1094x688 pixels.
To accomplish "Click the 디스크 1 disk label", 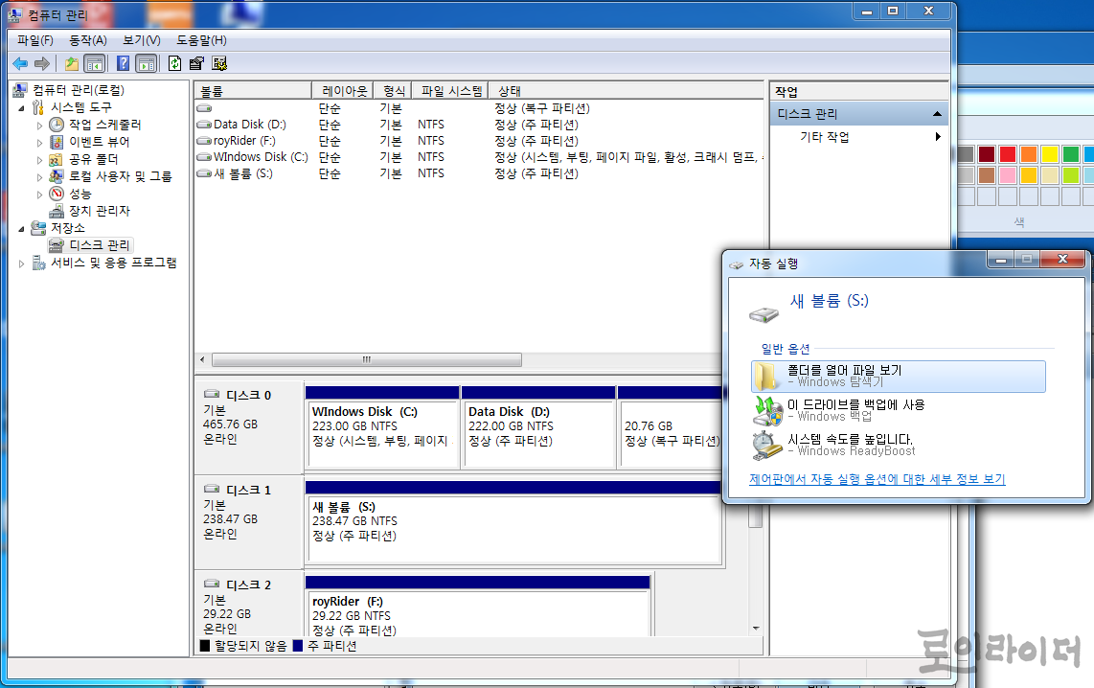I will click(x=248, y=490).
